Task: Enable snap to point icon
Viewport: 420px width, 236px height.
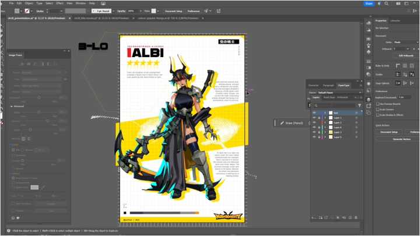Action: [x=398, y=83]
